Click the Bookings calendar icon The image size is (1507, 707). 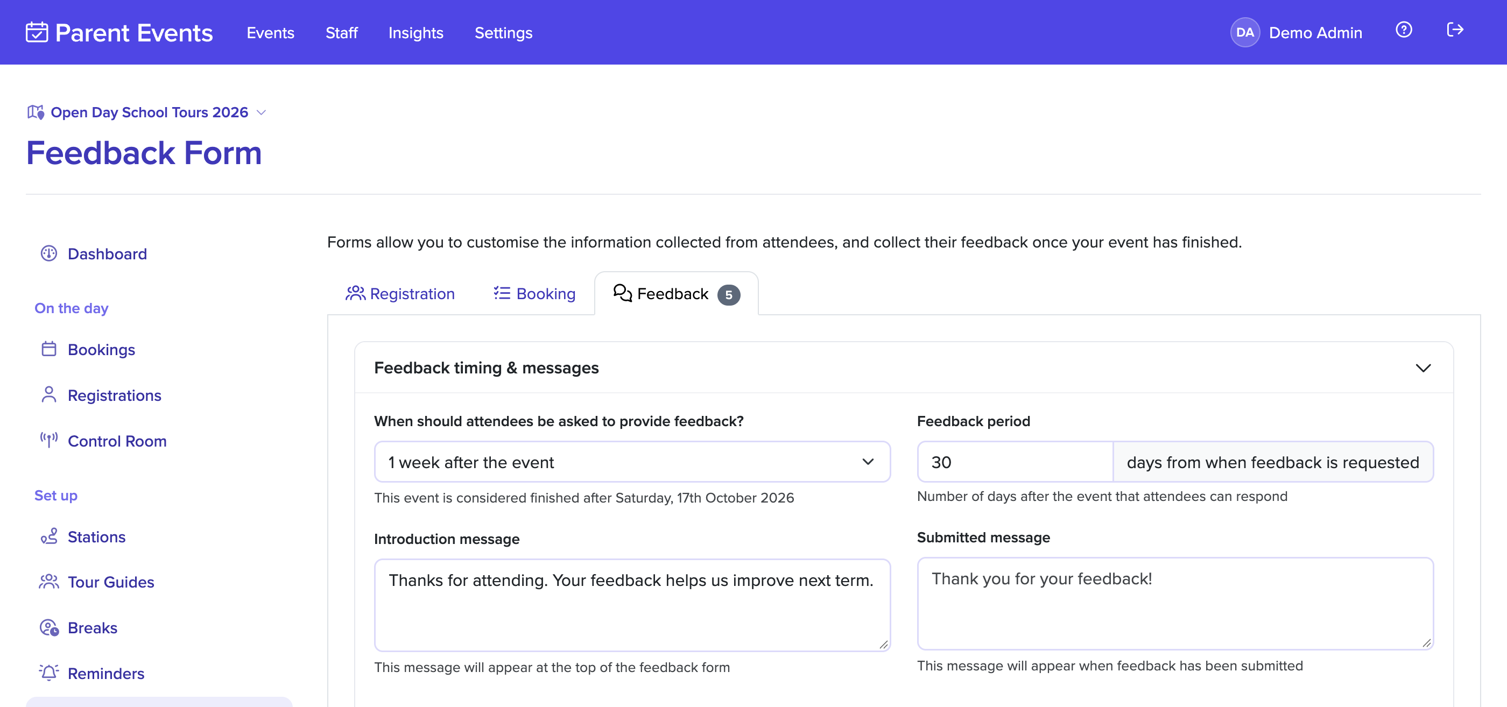tap(48, 349)
